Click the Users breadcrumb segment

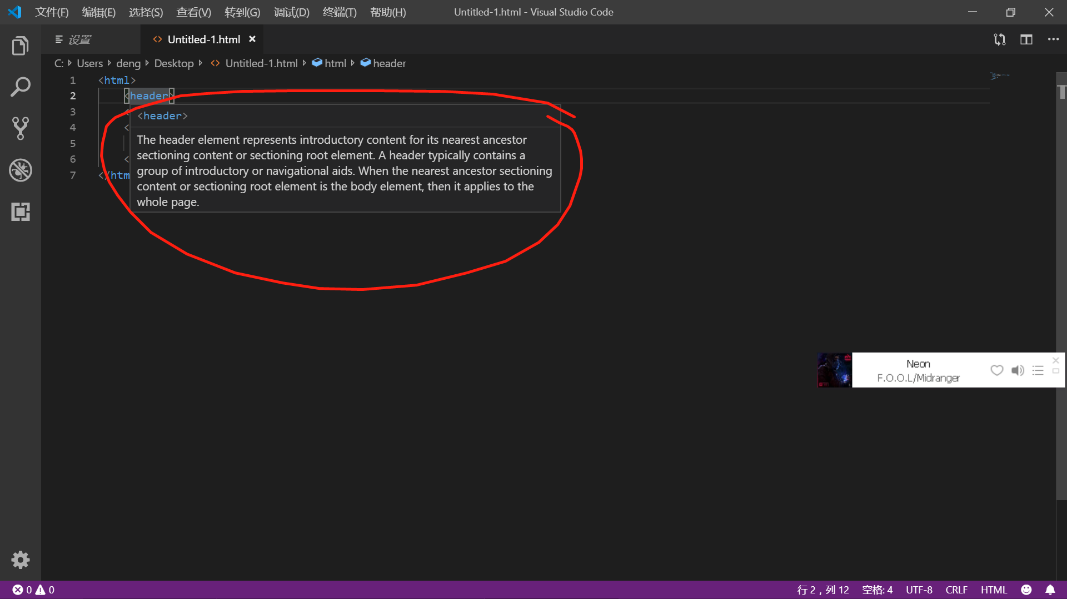click(90, 63)
